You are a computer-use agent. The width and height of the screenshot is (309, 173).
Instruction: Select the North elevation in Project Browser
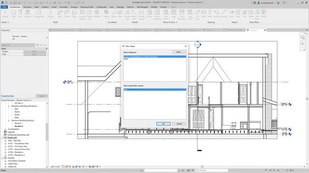tap(17, 112)
